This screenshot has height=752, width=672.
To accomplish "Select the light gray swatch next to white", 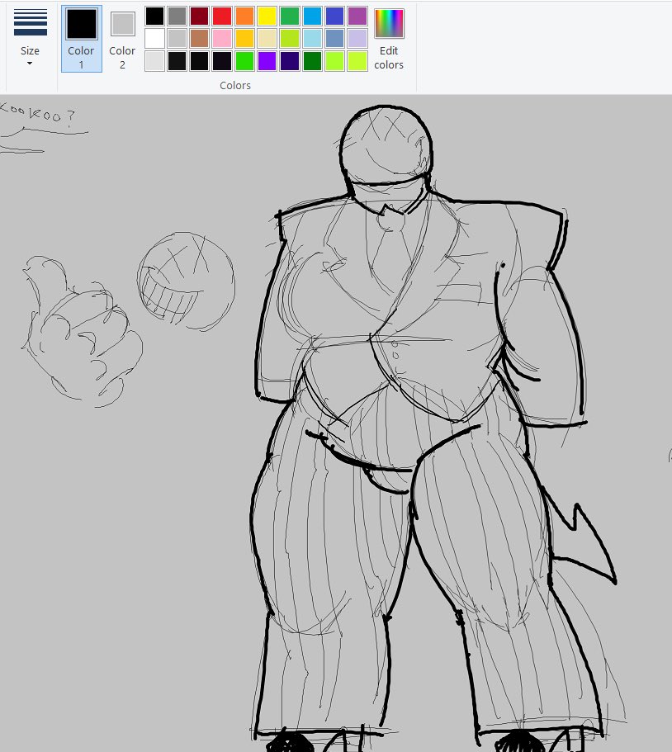I will 177,38.
